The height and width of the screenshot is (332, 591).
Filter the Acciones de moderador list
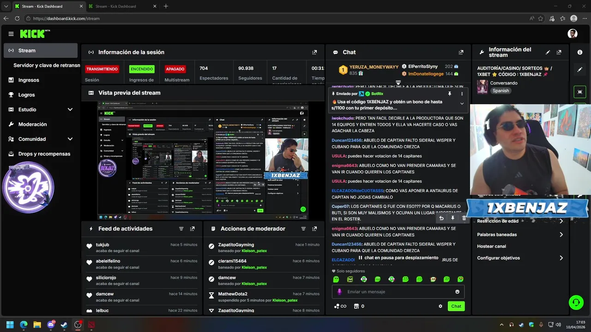303,229
